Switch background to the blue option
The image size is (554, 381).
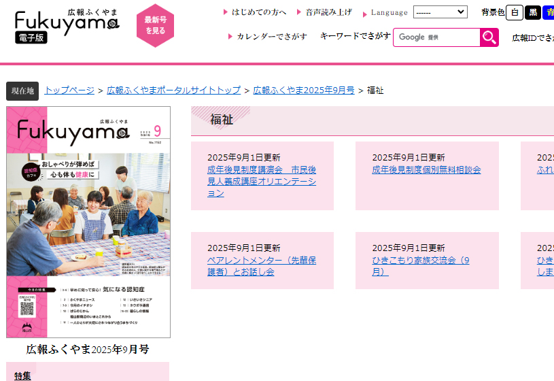pyautogui.click(x=549, y=13)
